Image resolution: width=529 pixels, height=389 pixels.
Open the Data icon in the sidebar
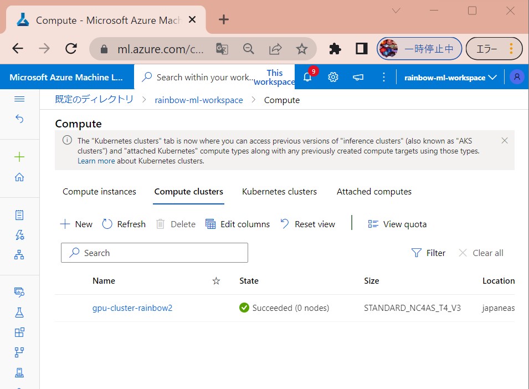pyautogui.click(x=19, y=292)
